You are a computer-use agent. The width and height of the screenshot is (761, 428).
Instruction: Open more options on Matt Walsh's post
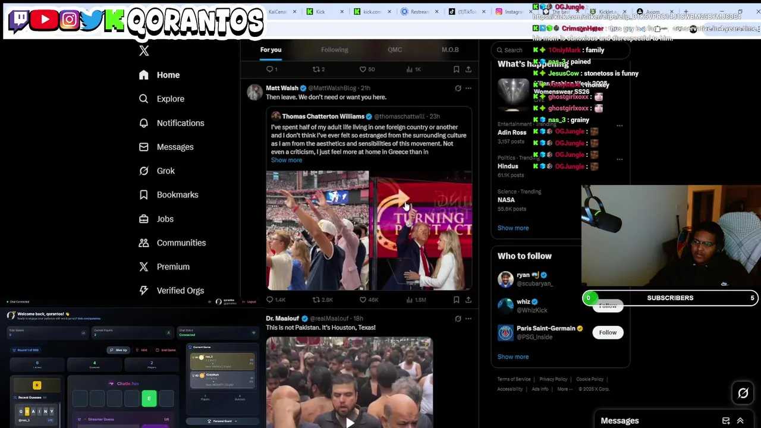point(468,89)
